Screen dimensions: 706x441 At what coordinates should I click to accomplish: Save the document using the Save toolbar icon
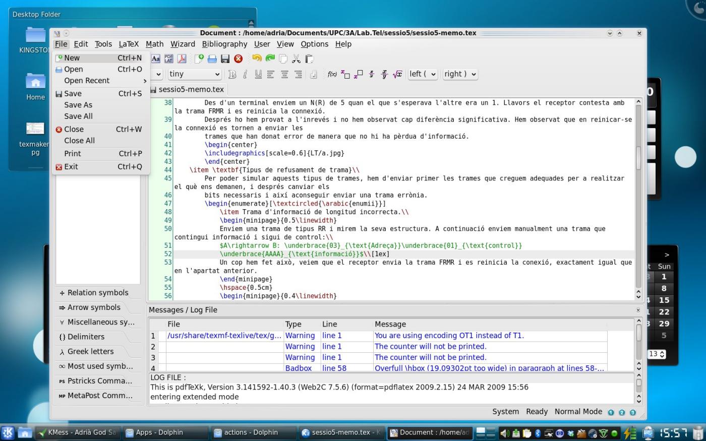point(225,58)
